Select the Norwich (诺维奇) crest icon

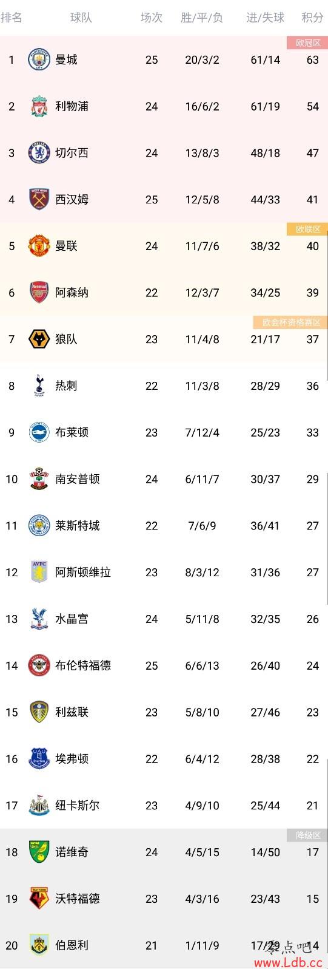coord(39,852)
